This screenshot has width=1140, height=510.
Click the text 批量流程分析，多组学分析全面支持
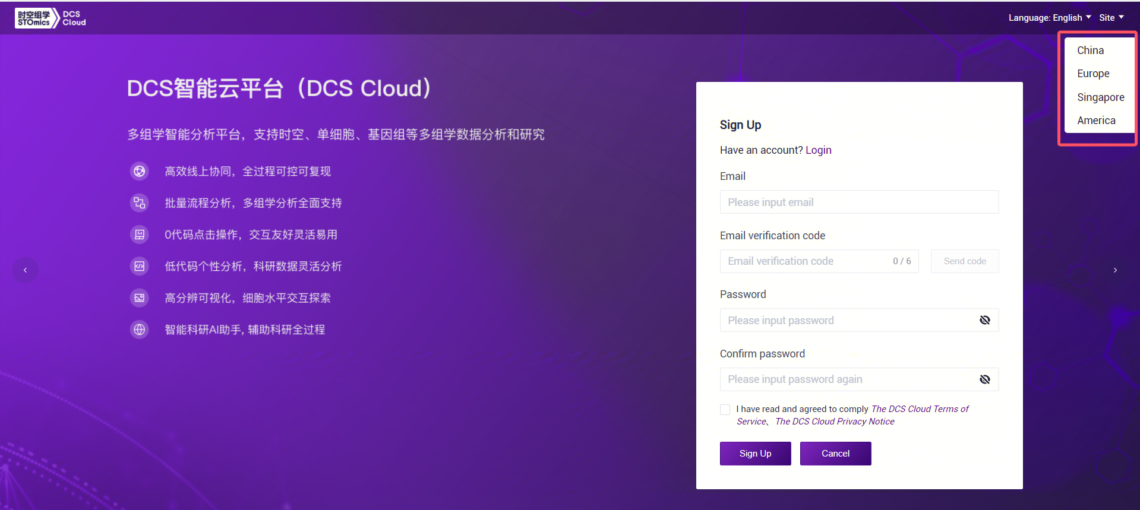[x=253, y=203]
